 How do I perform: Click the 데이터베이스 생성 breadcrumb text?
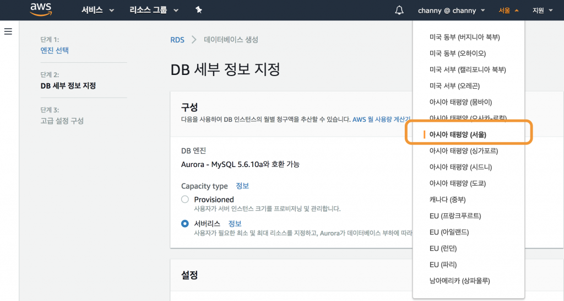pos(231,40)
